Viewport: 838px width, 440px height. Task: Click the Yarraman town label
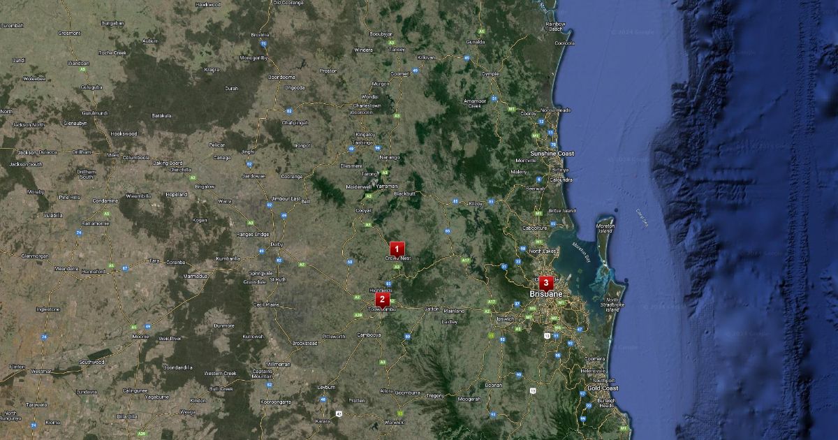pyautogui.click(x=386, y=186)
